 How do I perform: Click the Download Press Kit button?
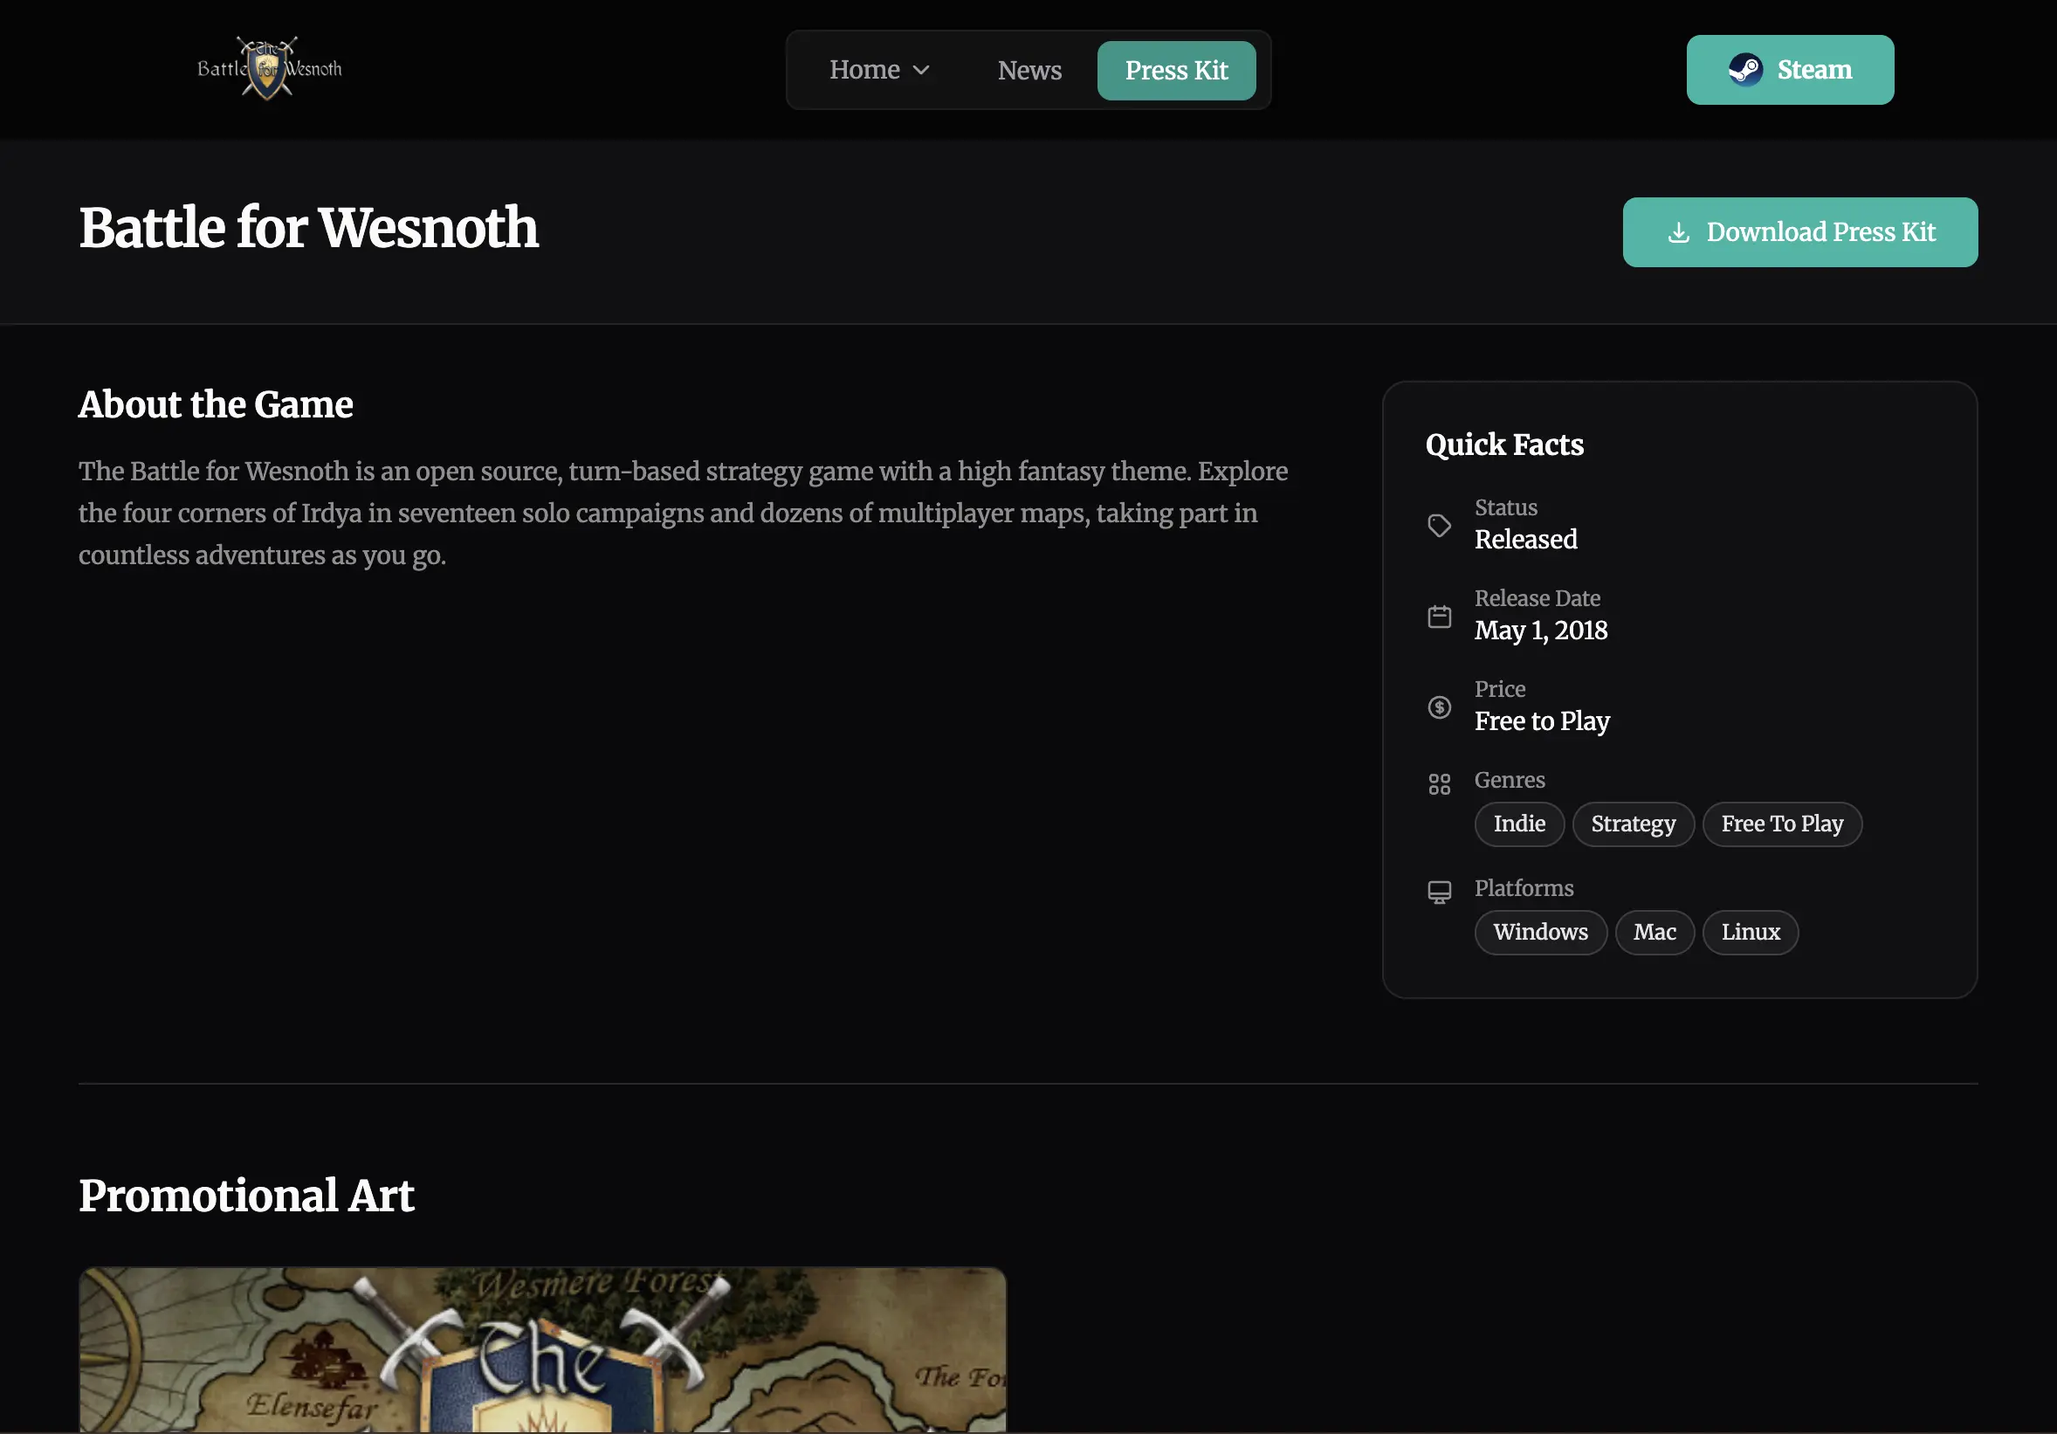[1800, 232]
